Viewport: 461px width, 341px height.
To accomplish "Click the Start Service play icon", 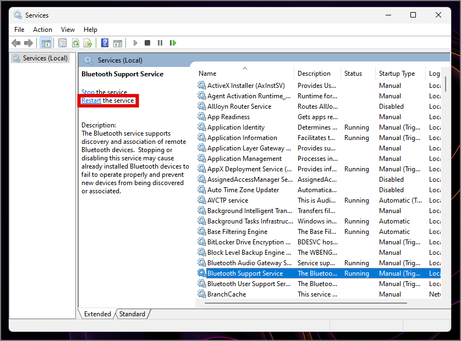I will [135, 43].
